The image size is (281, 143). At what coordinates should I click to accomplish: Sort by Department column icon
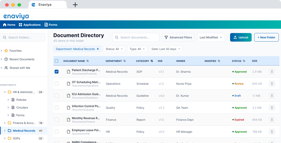coord(125,61)
